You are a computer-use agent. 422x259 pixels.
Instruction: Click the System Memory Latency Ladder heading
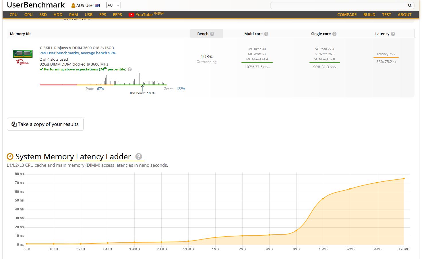tap(73, 157)
